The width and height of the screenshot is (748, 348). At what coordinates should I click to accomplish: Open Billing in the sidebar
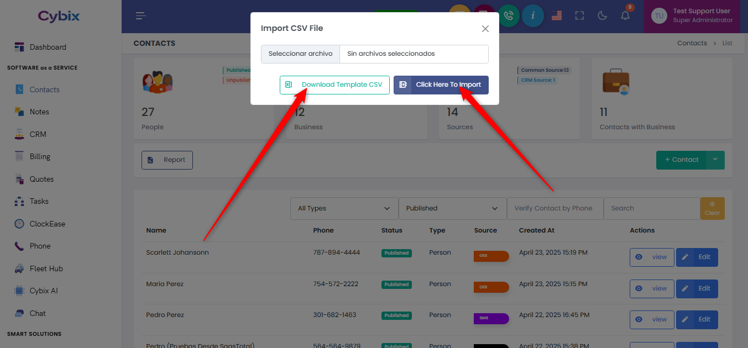pos(40,156)
